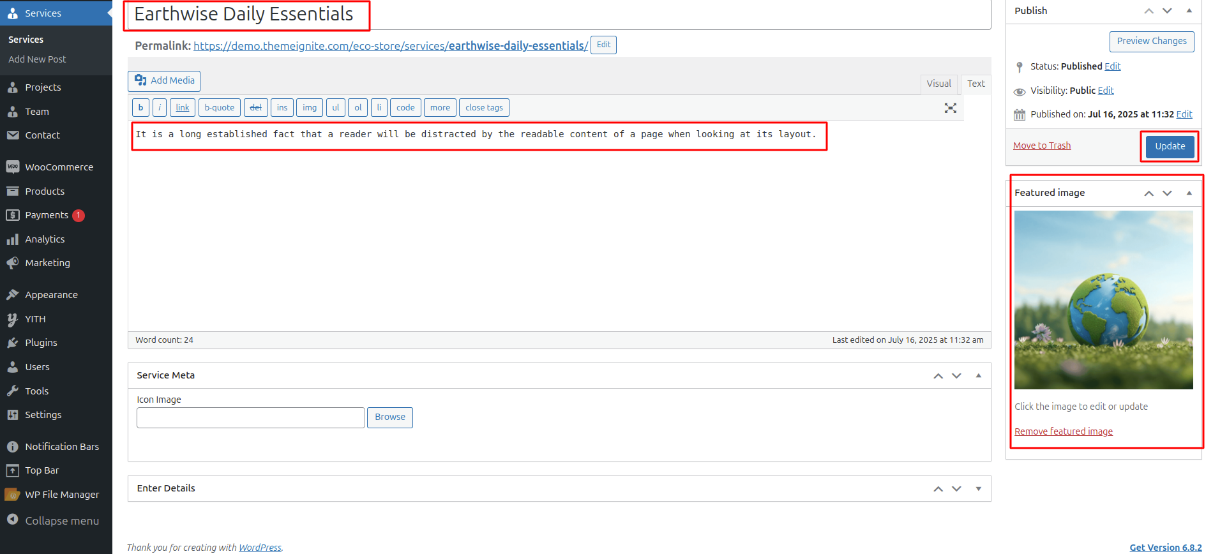
Task: Move the Publish panel down
Action: pyautogui.click(x=1167, y=11)
